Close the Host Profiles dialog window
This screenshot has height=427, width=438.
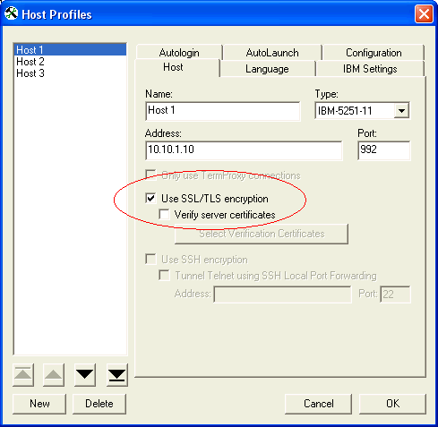coord(424,14)
